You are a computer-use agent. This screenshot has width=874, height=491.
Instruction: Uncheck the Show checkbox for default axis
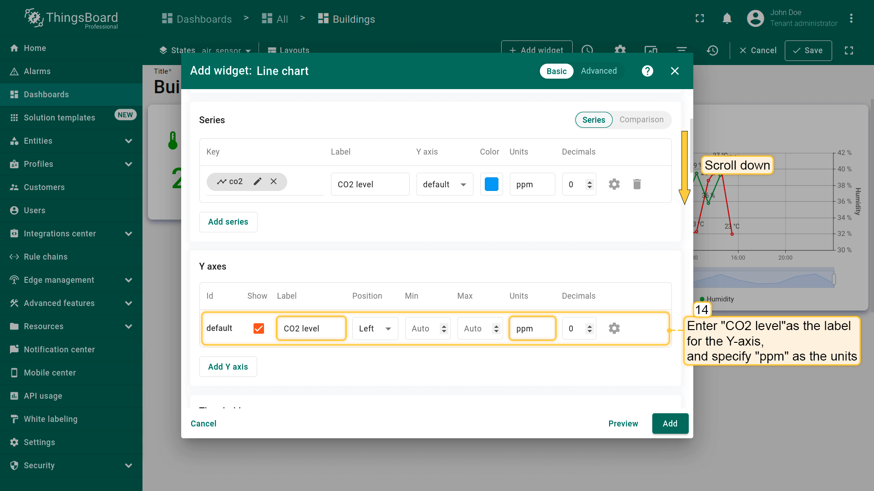(x=259, y=328)
